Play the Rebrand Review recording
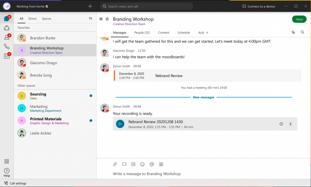 [120, 124]
